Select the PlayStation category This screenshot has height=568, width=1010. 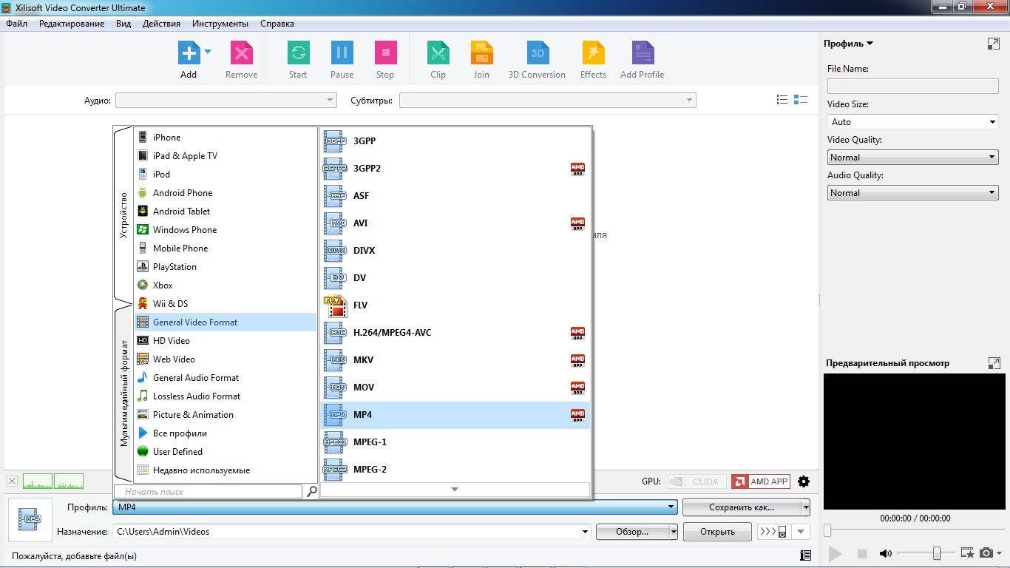(x=226, y=267)
